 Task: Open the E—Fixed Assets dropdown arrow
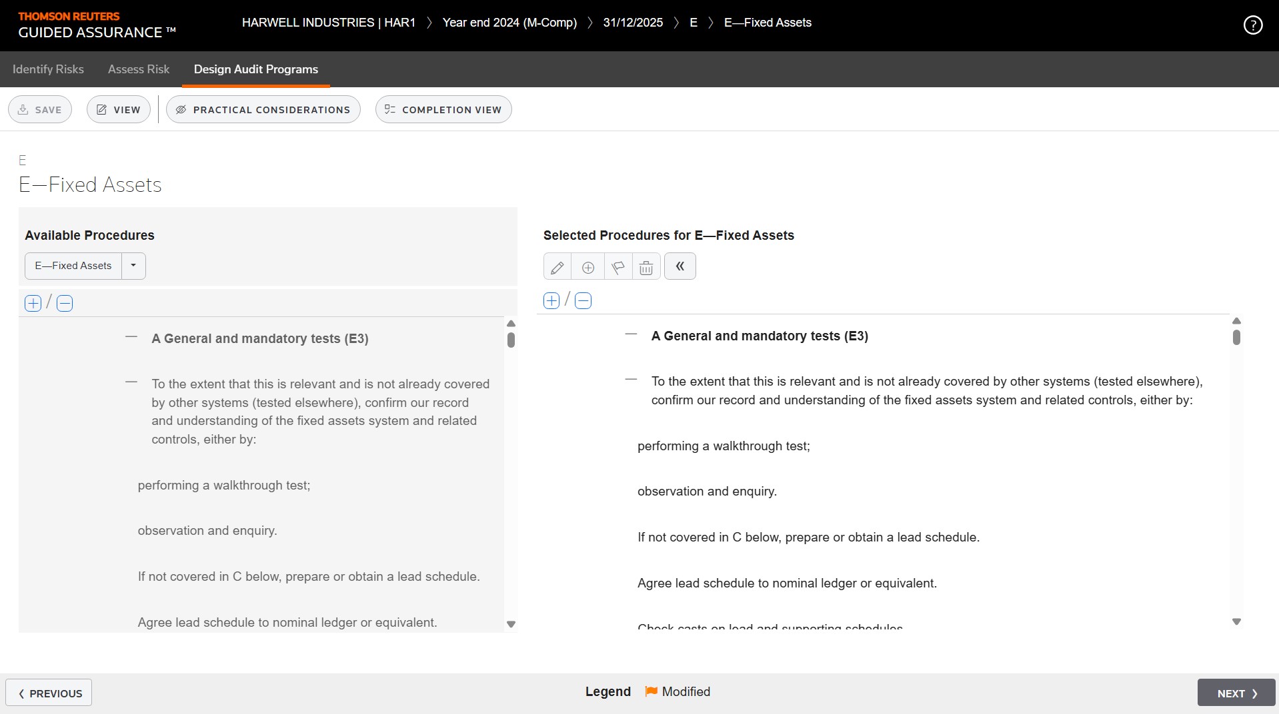pyautogui.click(x=133, y=266)
